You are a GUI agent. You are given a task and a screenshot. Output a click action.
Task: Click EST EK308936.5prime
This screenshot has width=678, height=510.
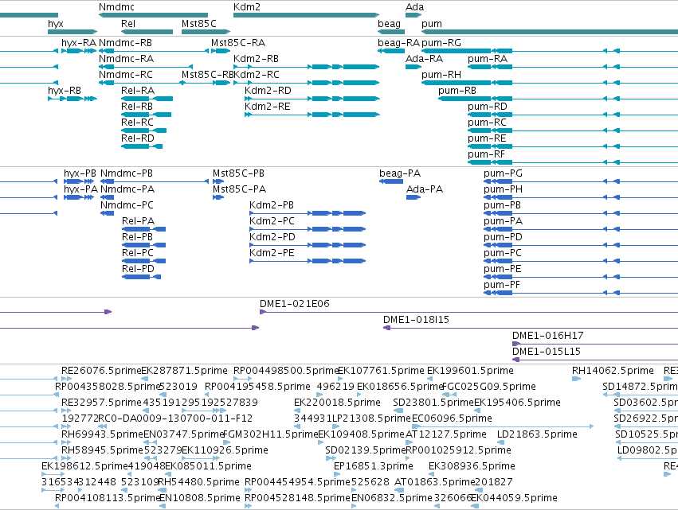[x=432, y=474]
